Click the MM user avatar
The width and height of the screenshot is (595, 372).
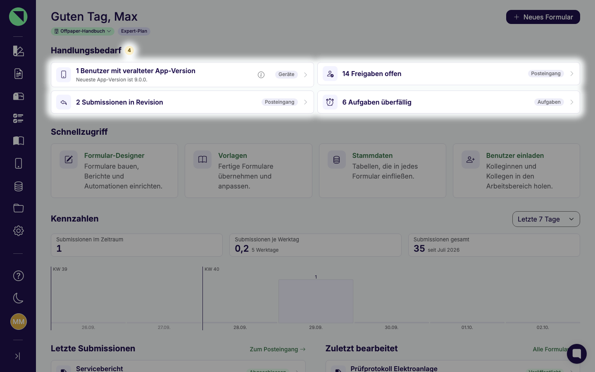point(18,322)
